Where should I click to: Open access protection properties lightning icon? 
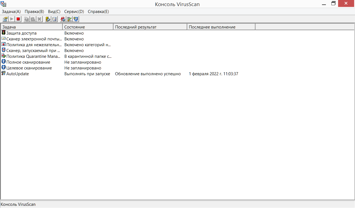48,19
